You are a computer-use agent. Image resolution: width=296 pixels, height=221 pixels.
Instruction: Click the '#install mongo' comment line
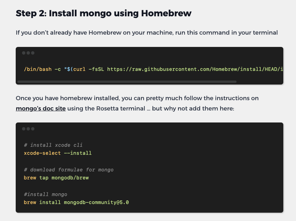coord(45,194)
